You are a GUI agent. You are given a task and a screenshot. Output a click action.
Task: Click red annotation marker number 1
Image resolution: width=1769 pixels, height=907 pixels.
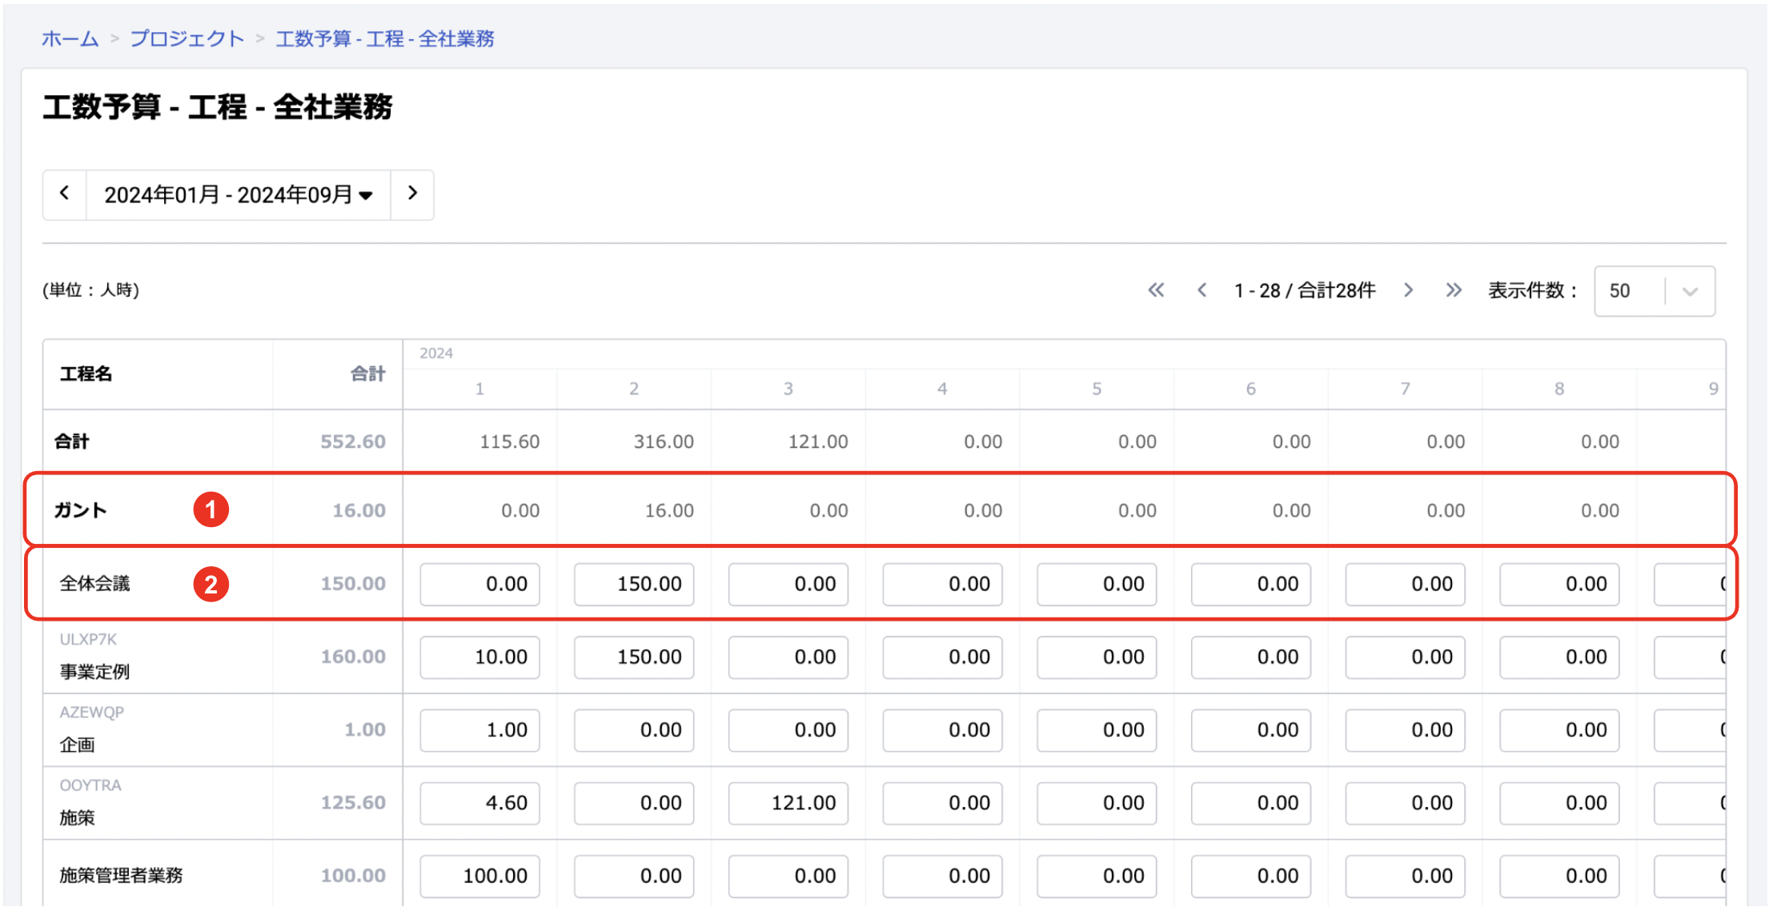[211, 509]
